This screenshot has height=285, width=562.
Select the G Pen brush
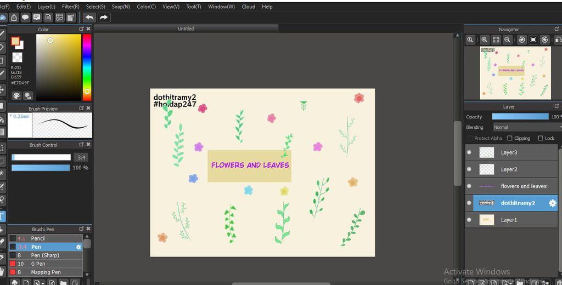tap(46, 264)
